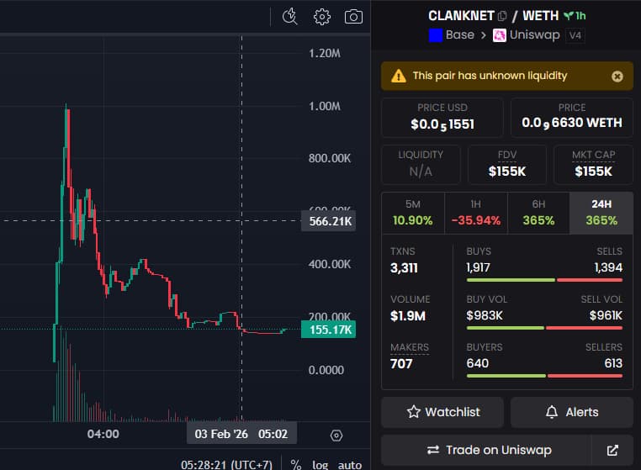Open chart settings gear
The width and height of the screenshot is (641, 470).
pyautogui.click(x=321, y=16)
